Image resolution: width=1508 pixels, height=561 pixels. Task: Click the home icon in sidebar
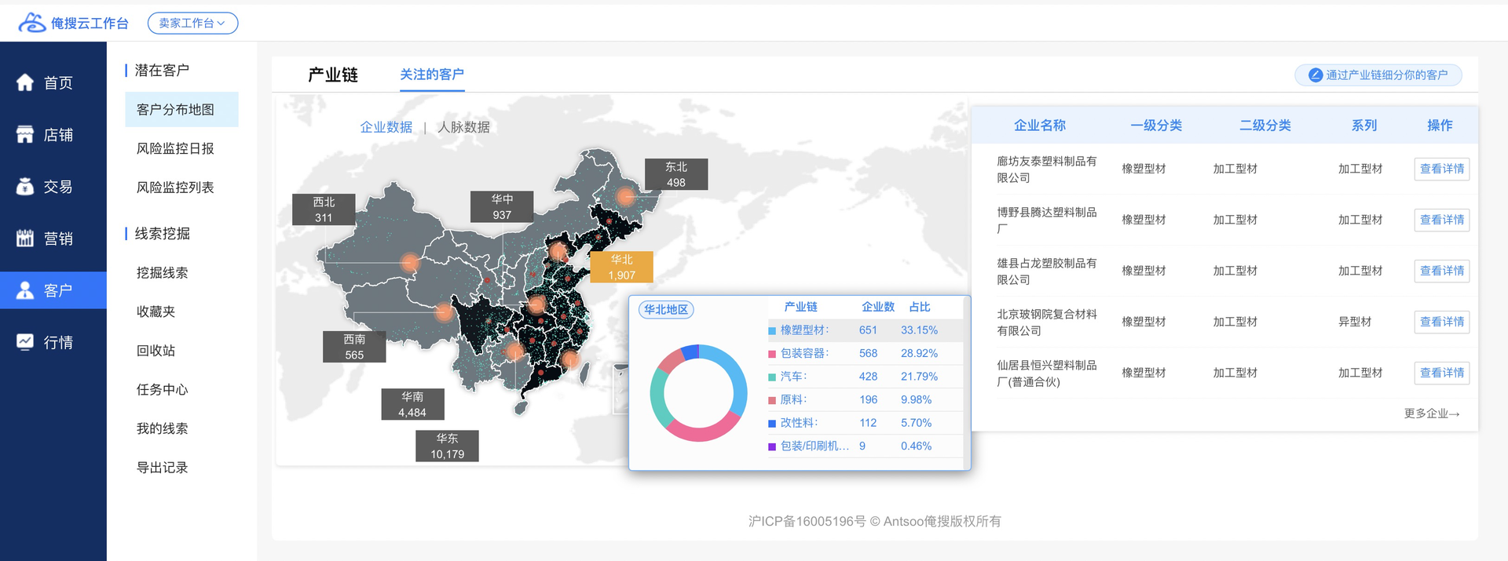coord(25,82)
